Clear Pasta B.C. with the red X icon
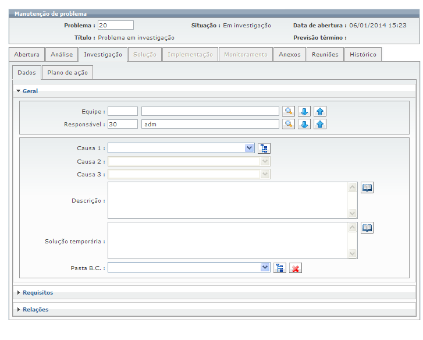This screenshot has height=340, width=423. coord(296,268)
